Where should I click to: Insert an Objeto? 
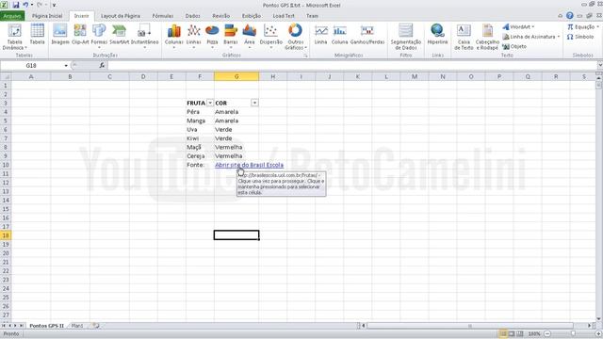[514, 46]
